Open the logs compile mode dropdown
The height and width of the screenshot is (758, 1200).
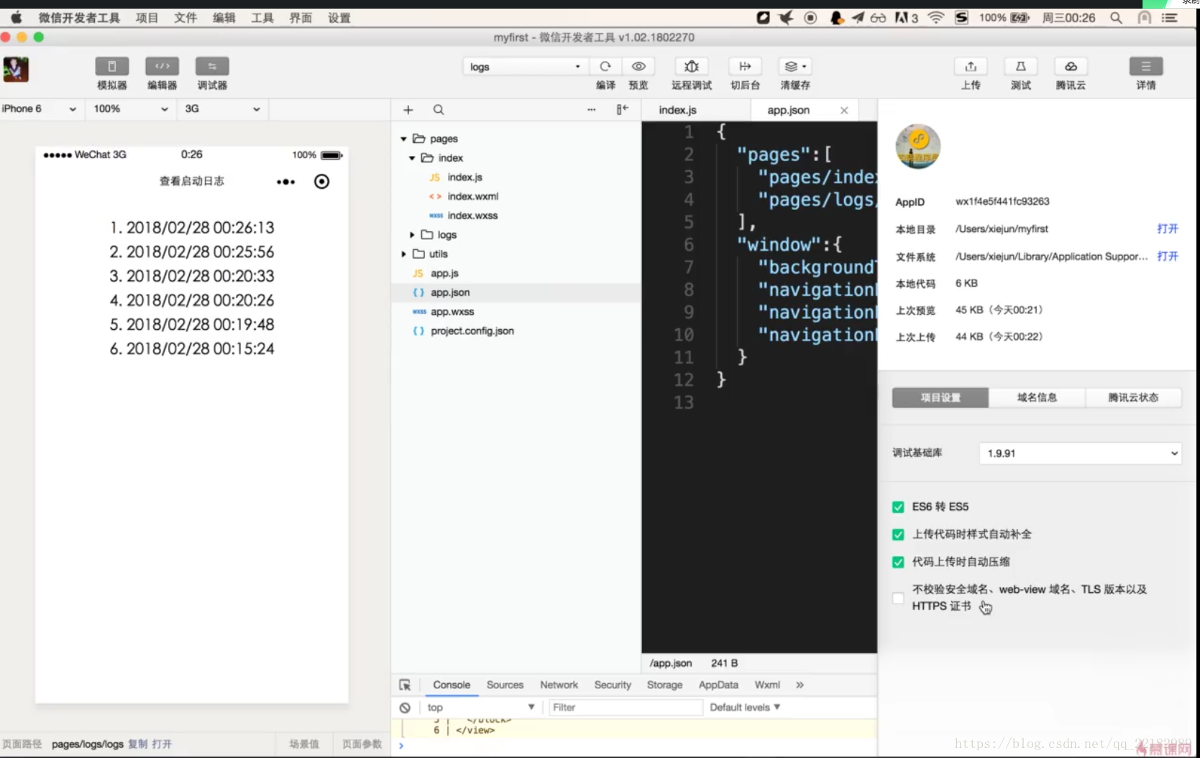525,67
